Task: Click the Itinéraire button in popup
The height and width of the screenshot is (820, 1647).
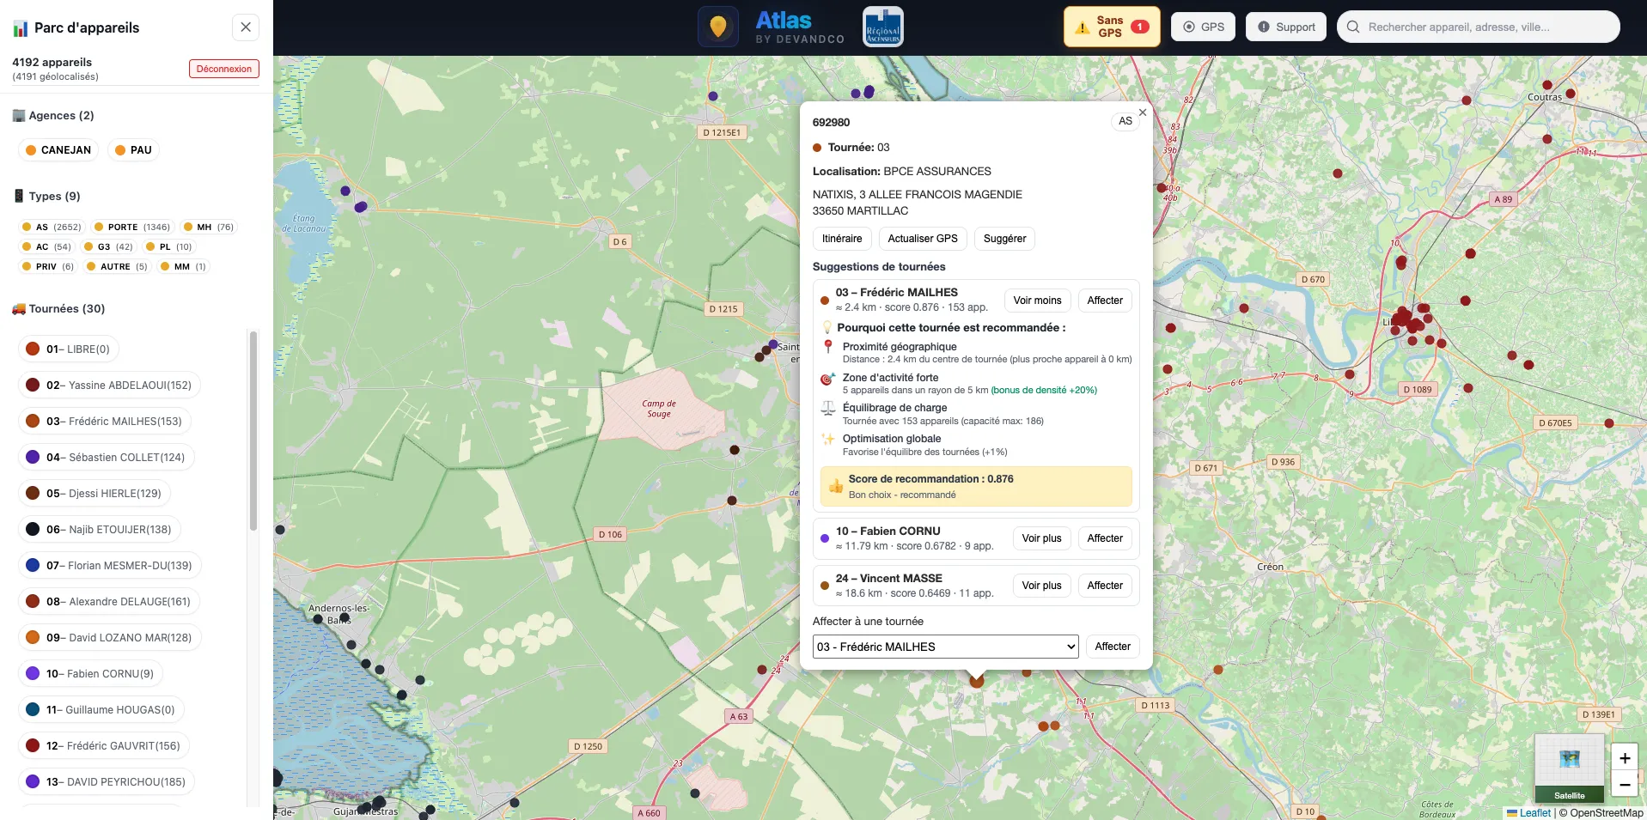Action: coord(842,239)
